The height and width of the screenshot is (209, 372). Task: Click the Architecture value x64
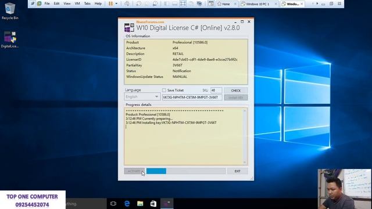176,48
